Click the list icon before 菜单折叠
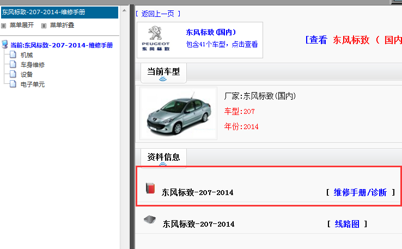Viewport: 402px width, 249px height. [44, 26]
